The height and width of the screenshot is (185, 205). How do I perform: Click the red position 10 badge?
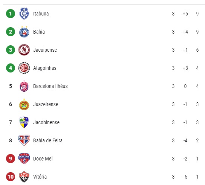[x=11, y=177]
